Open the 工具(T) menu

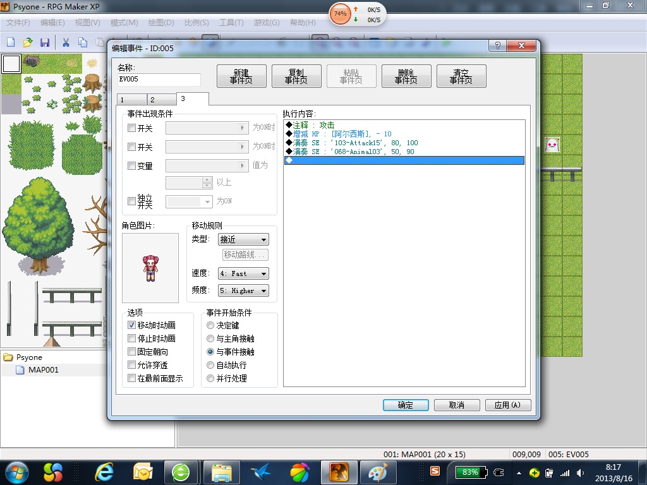click(x=231, y=23)
